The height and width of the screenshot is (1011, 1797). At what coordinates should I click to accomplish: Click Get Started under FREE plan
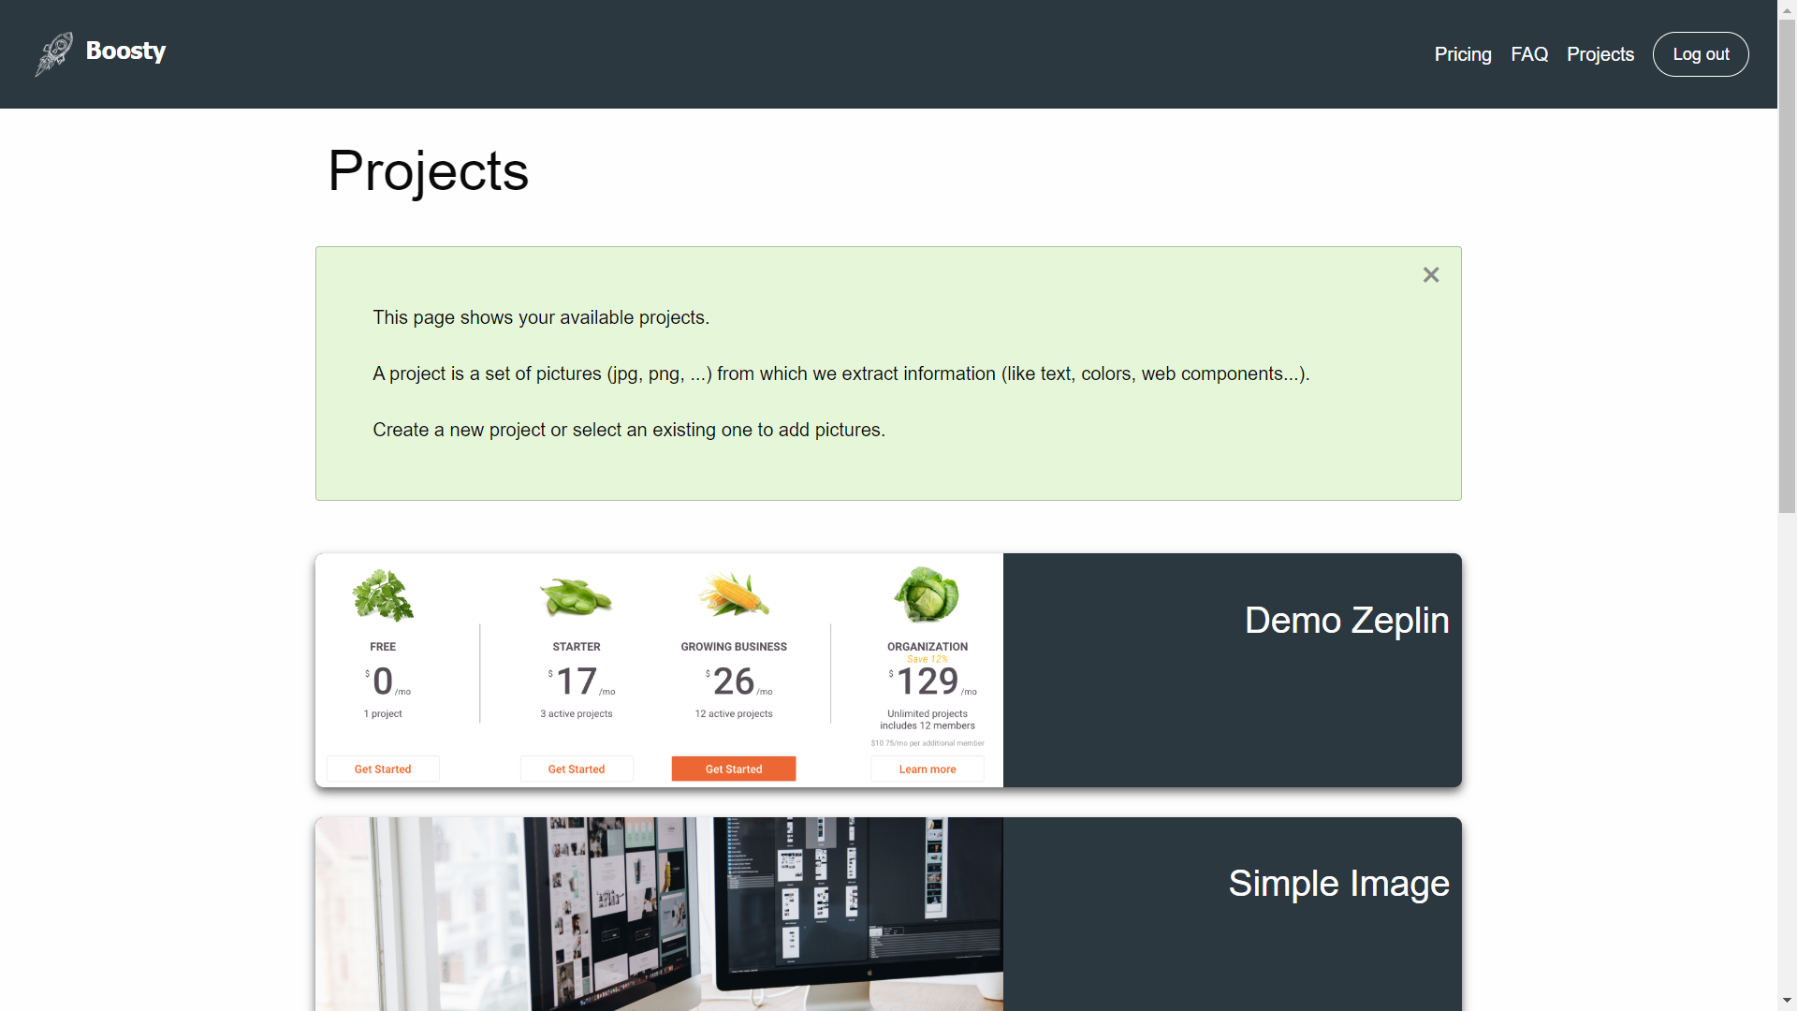coord(383,769)
